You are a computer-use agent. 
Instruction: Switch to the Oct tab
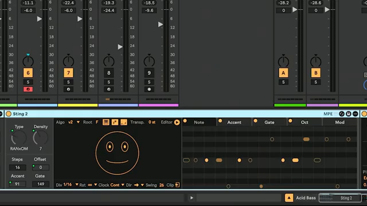(x=304, y=122)
